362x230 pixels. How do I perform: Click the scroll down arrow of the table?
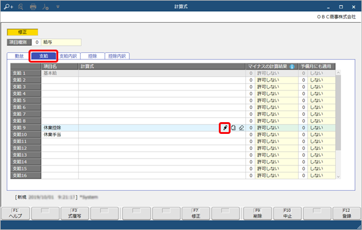point(338,177)
